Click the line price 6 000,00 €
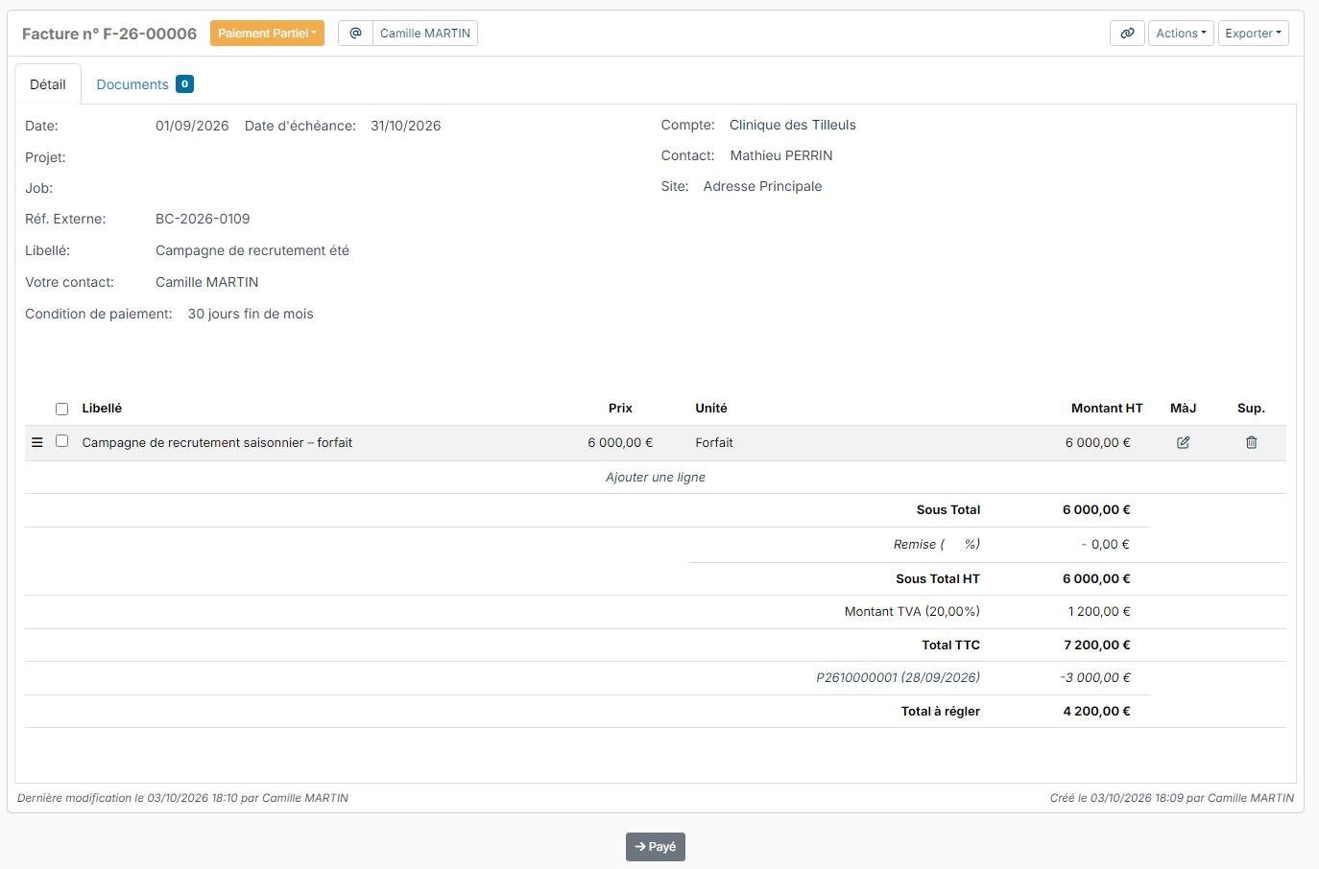 click(x=620, y=442)
